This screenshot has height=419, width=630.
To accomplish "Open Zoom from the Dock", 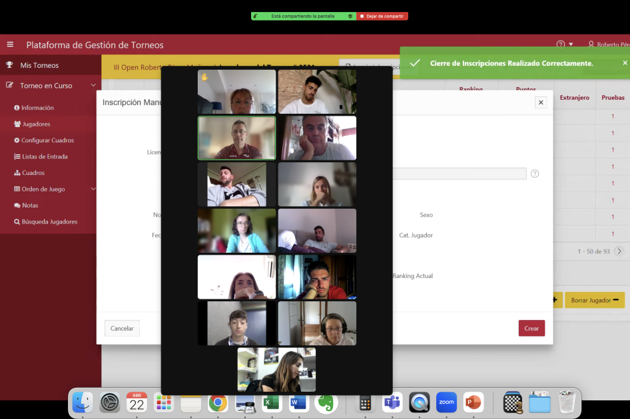I will pyautogui.click(x=446, y=402).
